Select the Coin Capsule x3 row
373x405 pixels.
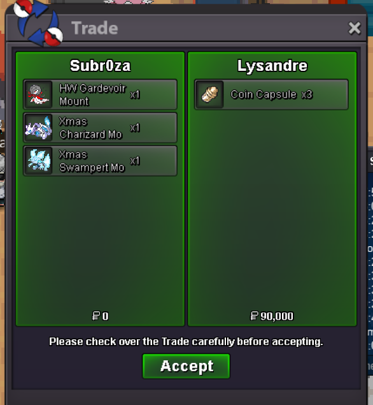coord(271,94)
